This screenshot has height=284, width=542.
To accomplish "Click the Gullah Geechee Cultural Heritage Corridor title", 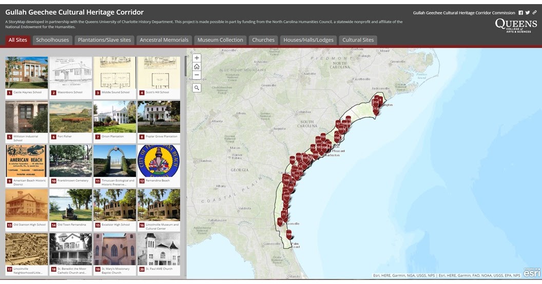I will tap(74, 12).
